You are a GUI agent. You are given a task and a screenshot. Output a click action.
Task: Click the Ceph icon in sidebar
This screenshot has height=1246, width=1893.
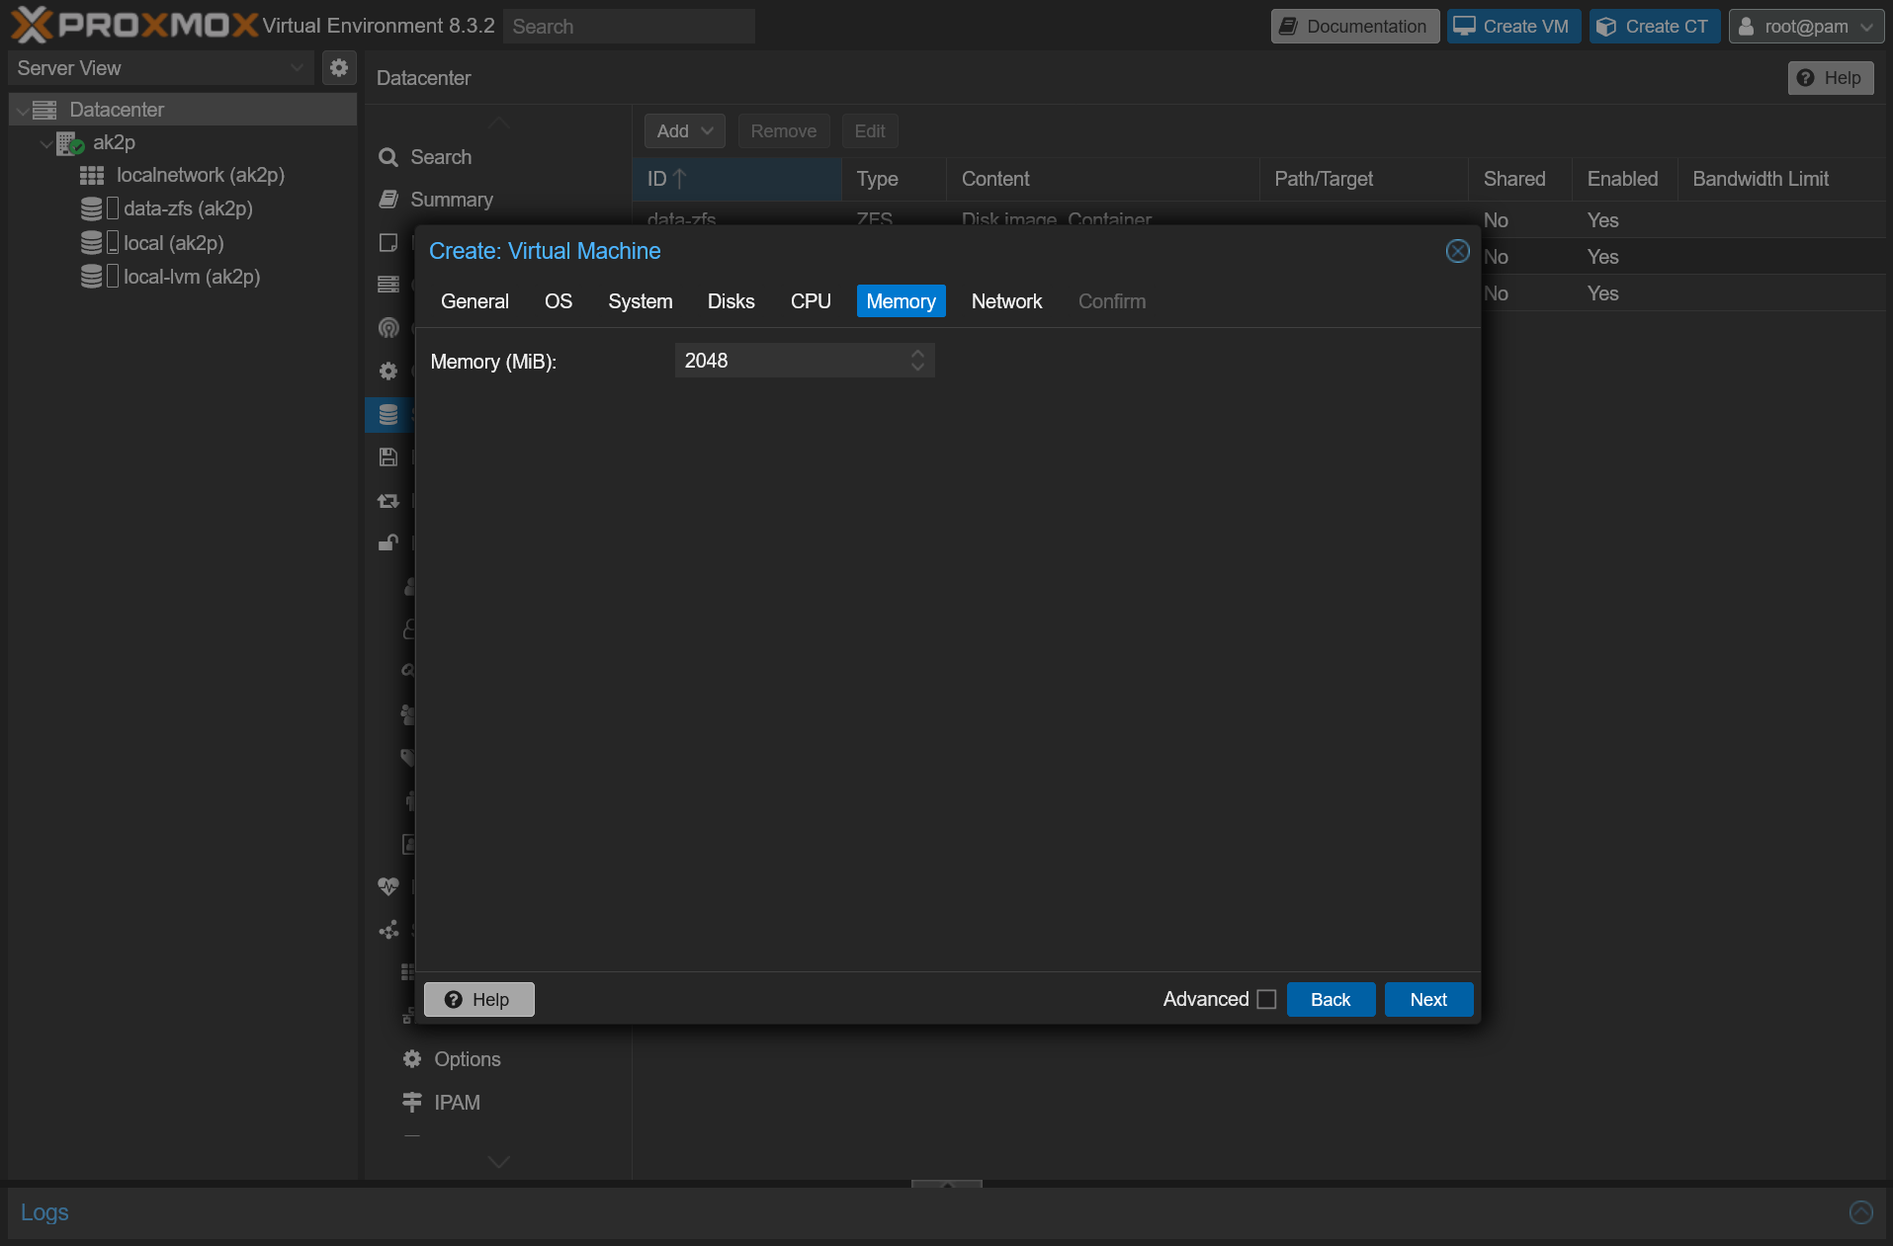[388, 328]
